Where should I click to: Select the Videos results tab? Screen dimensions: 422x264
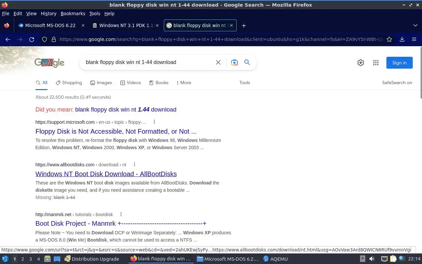131,82
